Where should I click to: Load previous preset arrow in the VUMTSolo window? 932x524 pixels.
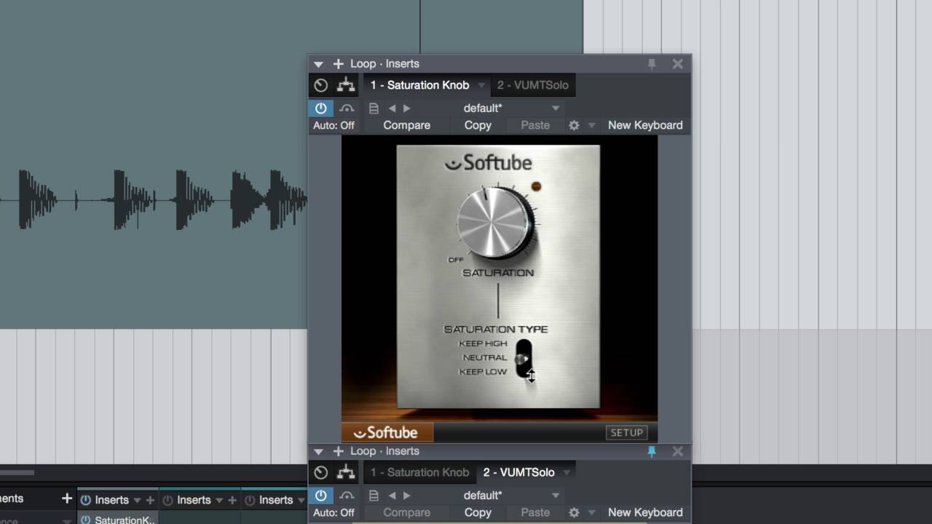click(x=392, y=496)
